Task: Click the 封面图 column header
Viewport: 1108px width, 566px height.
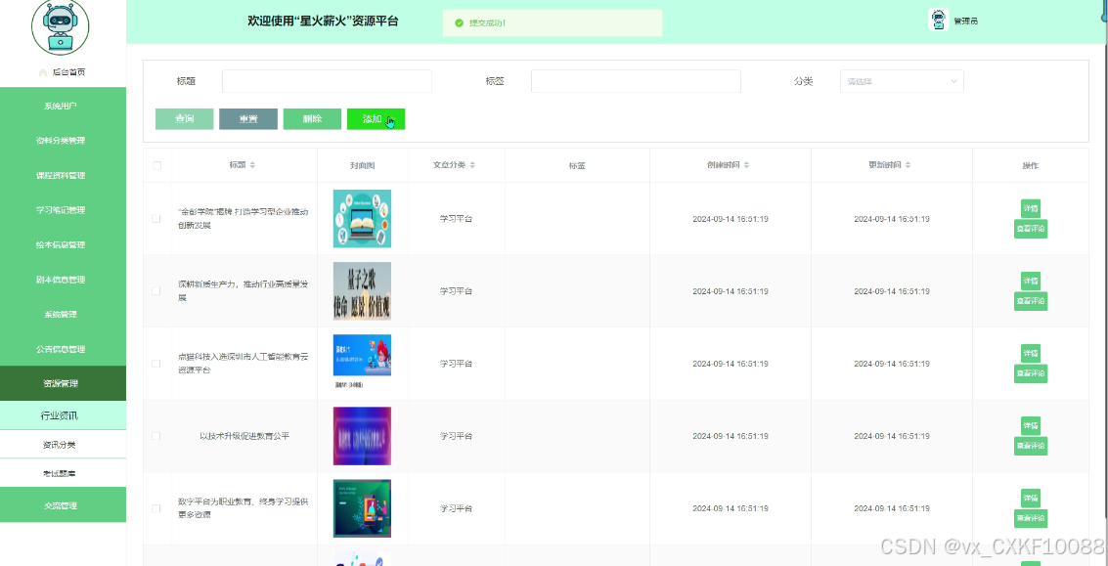Action: click(x=362, y=165)
